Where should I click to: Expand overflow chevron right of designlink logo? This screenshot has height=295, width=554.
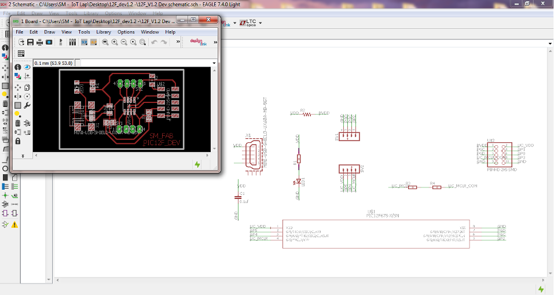pos(215,42)
